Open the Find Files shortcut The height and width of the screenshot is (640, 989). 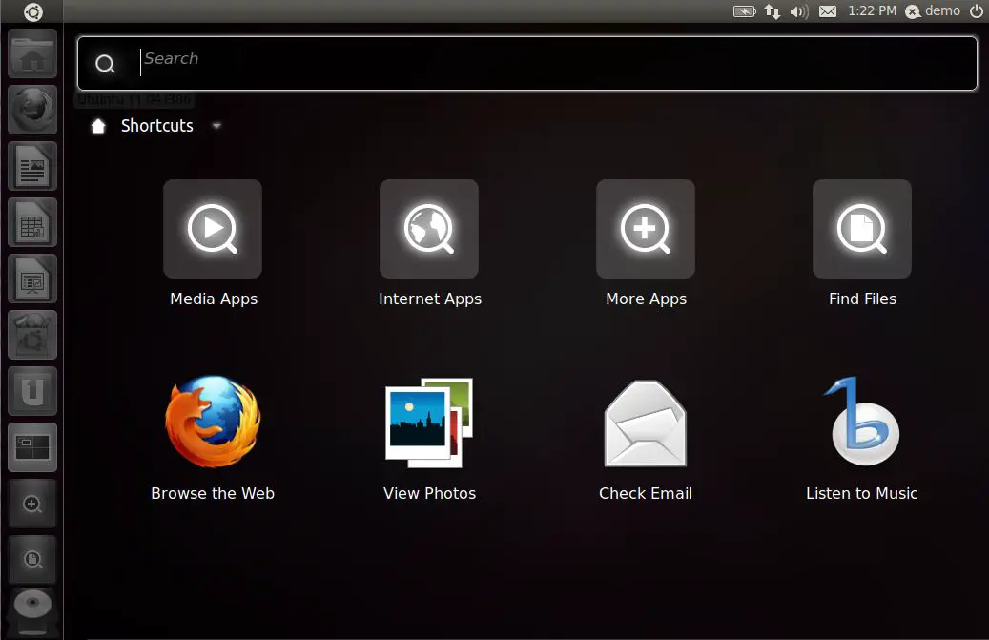click(x=862, y=229)
